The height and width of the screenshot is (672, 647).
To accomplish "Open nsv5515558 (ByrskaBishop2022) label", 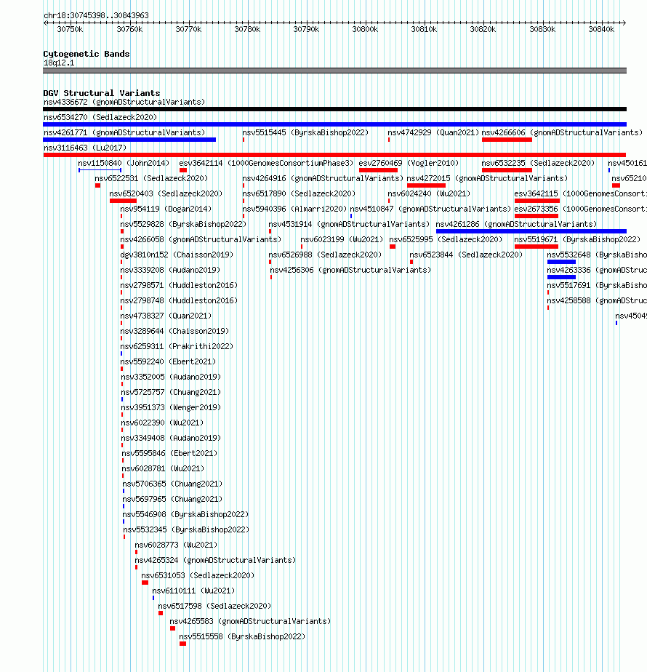I will pos(242,637).
